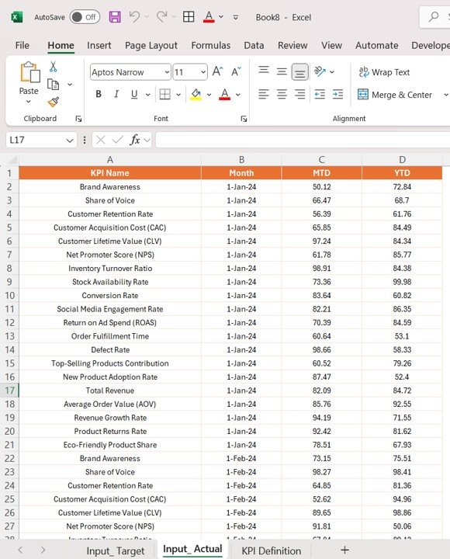Open the File menu
Viewport: 450px width, 559px height.
(22, 45)
